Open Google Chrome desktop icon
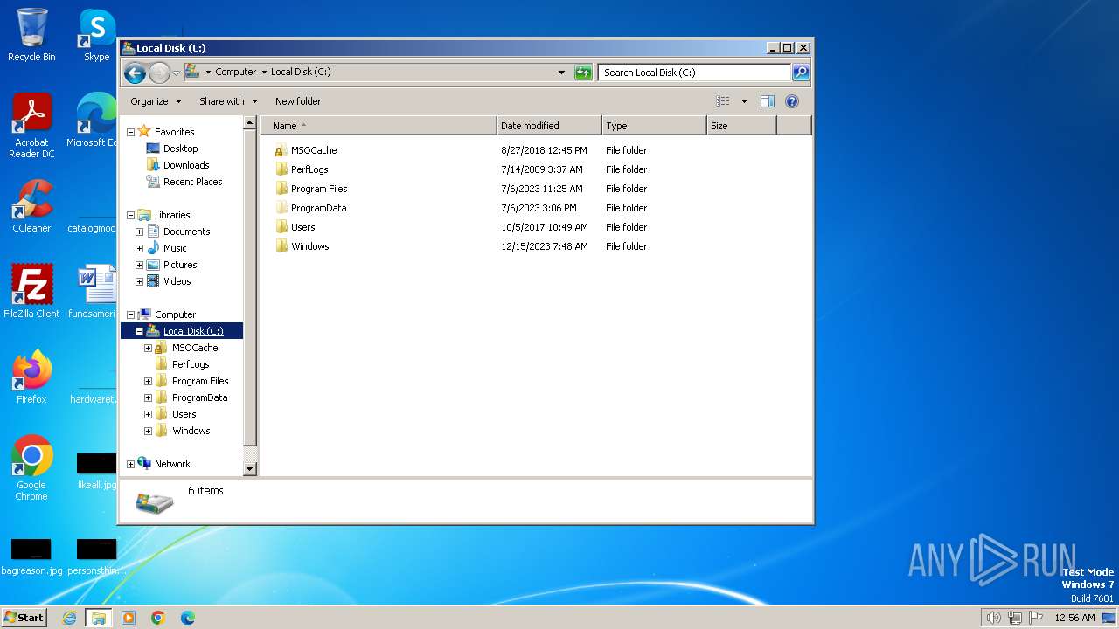The height and width of the screenshot is (629, 1119). coord(31,468)
